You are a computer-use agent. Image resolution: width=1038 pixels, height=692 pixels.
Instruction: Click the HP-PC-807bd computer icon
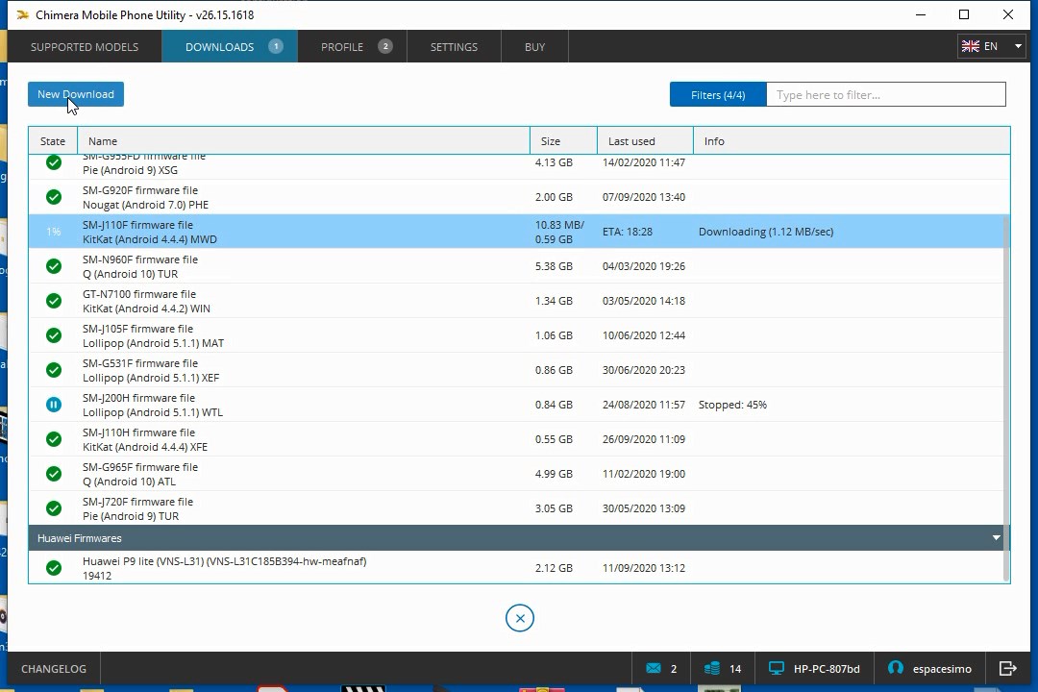click(x=777, y=669)
